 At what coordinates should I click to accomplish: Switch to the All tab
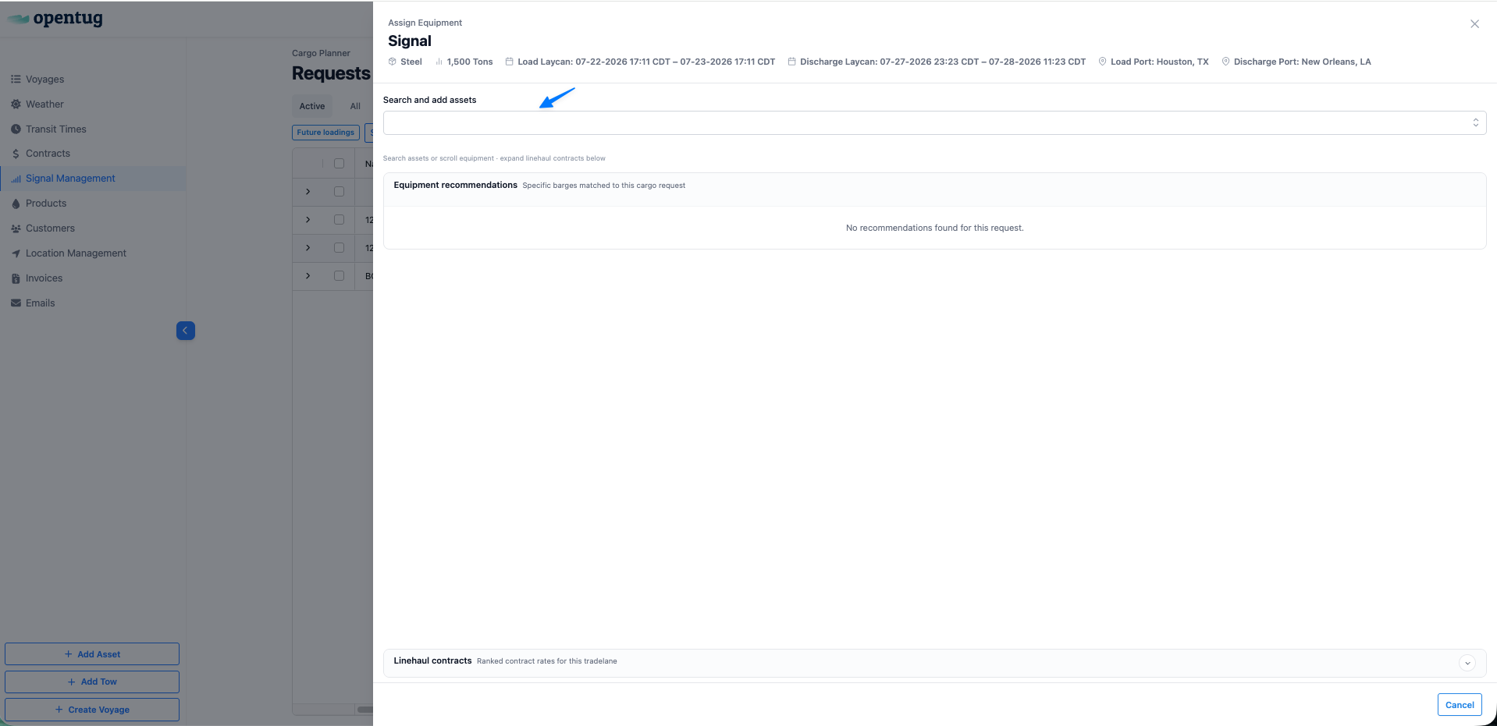[355, 106]
